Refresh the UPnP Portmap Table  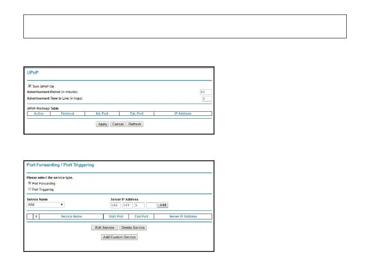(135, 124)
